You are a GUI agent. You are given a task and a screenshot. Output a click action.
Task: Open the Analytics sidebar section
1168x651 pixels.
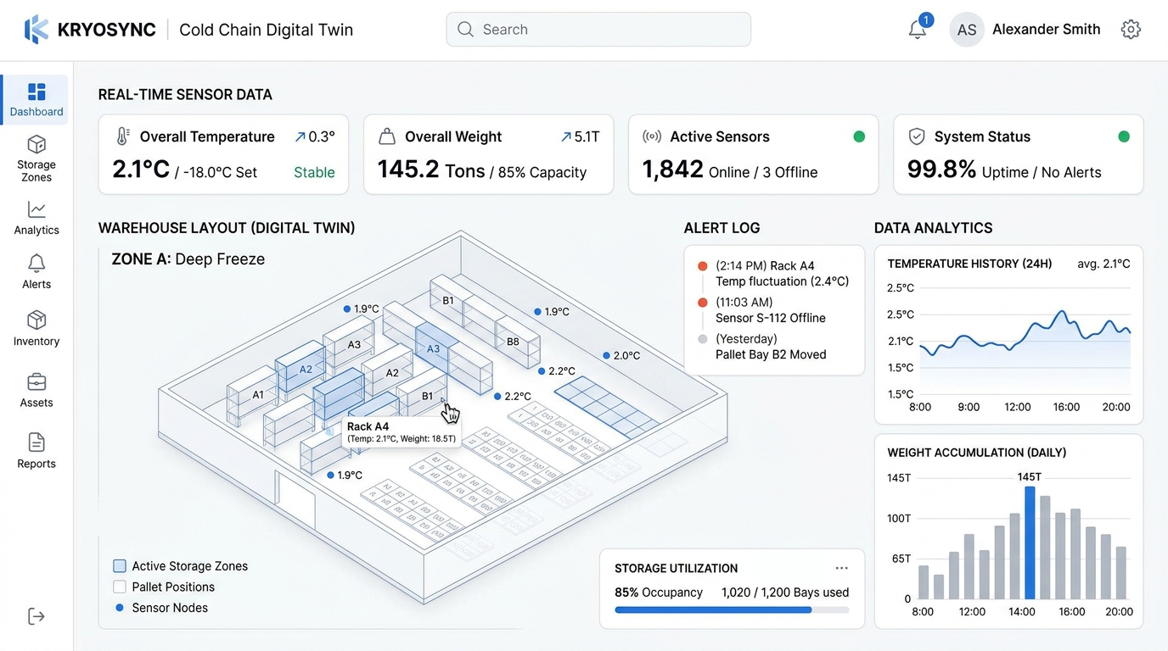click(x=36, y=218)
